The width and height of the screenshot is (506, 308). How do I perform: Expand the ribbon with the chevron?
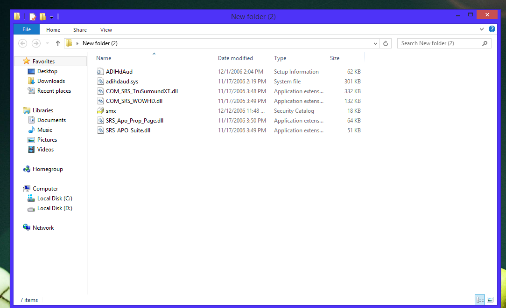481,29
